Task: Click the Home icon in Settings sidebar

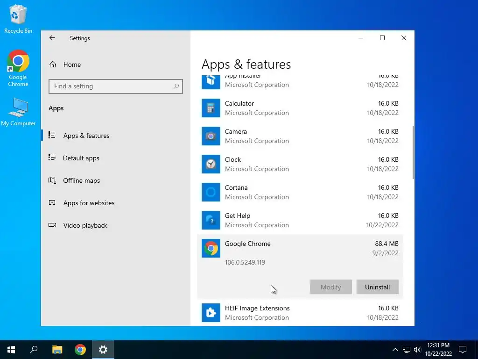Action: click(x=53, y=65)
